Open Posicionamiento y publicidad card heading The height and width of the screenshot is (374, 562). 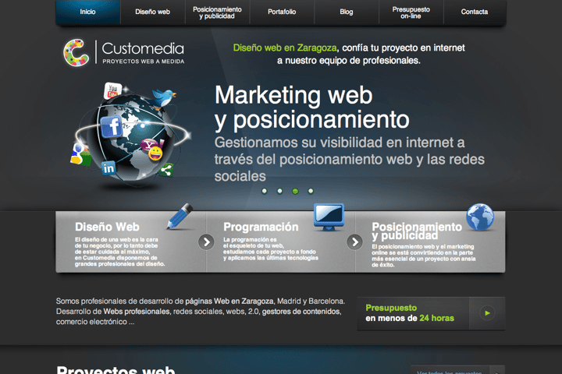coord(417,231)
